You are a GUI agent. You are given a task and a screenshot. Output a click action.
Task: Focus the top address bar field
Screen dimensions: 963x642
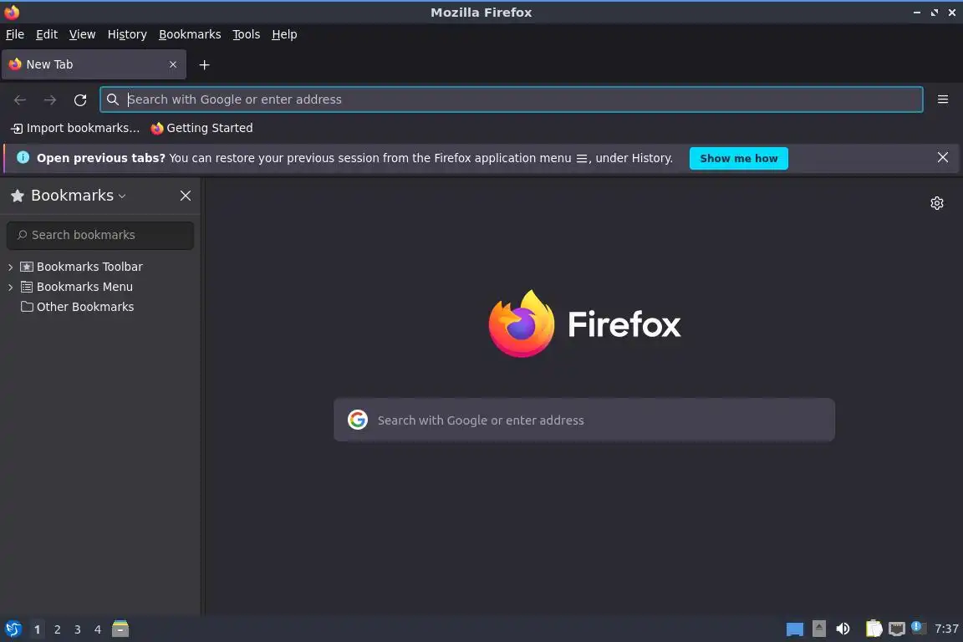click(x=512, y=99)
